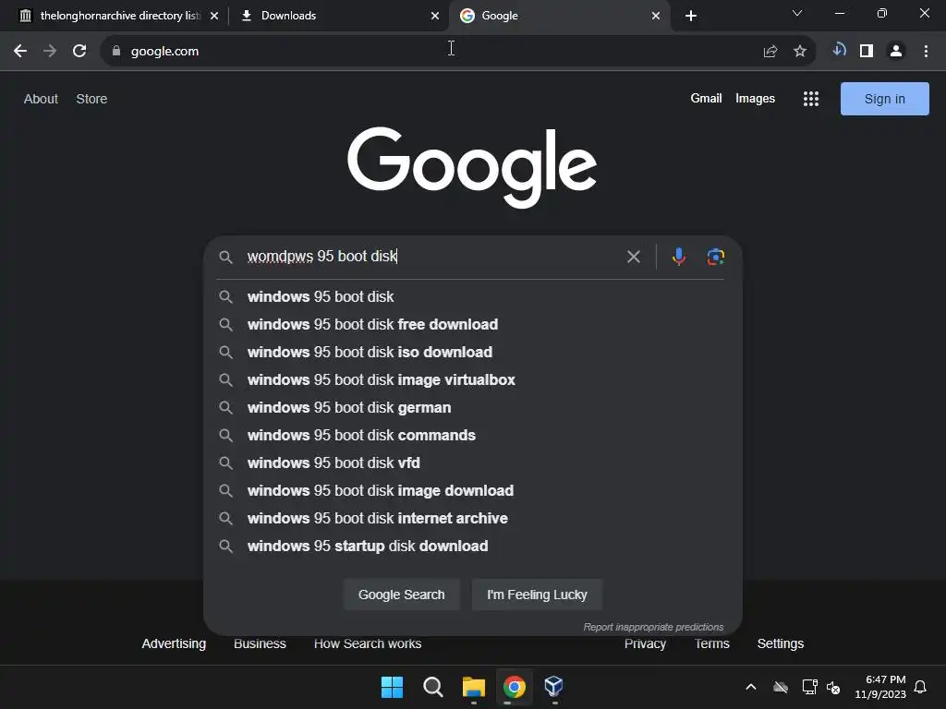Click the browser back arrow
The width and height of the screenshot is (946, 709).
coord(20,52)
